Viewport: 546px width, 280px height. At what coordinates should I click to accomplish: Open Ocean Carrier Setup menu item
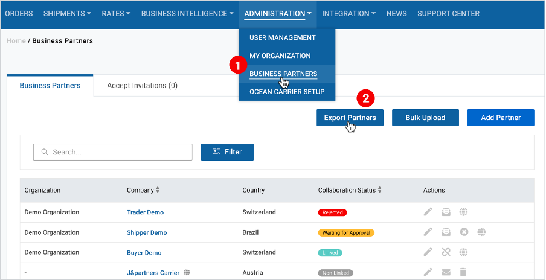pos(287,92)
